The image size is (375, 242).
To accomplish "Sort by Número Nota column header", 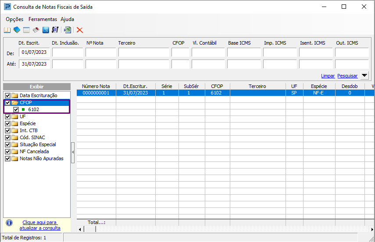I will pos(96,86).
